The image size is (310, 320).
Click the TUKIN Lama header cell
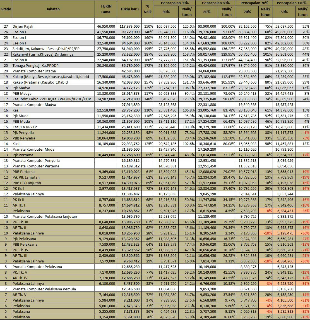click(x=106, y=9)
